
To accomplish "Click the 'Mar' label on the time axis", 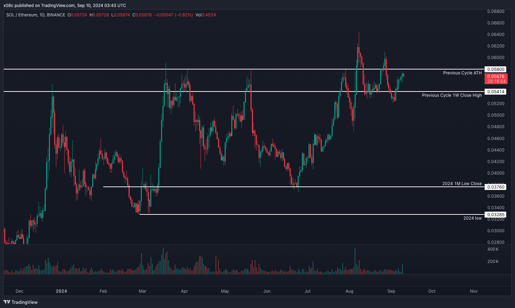I will pos(142,291).
